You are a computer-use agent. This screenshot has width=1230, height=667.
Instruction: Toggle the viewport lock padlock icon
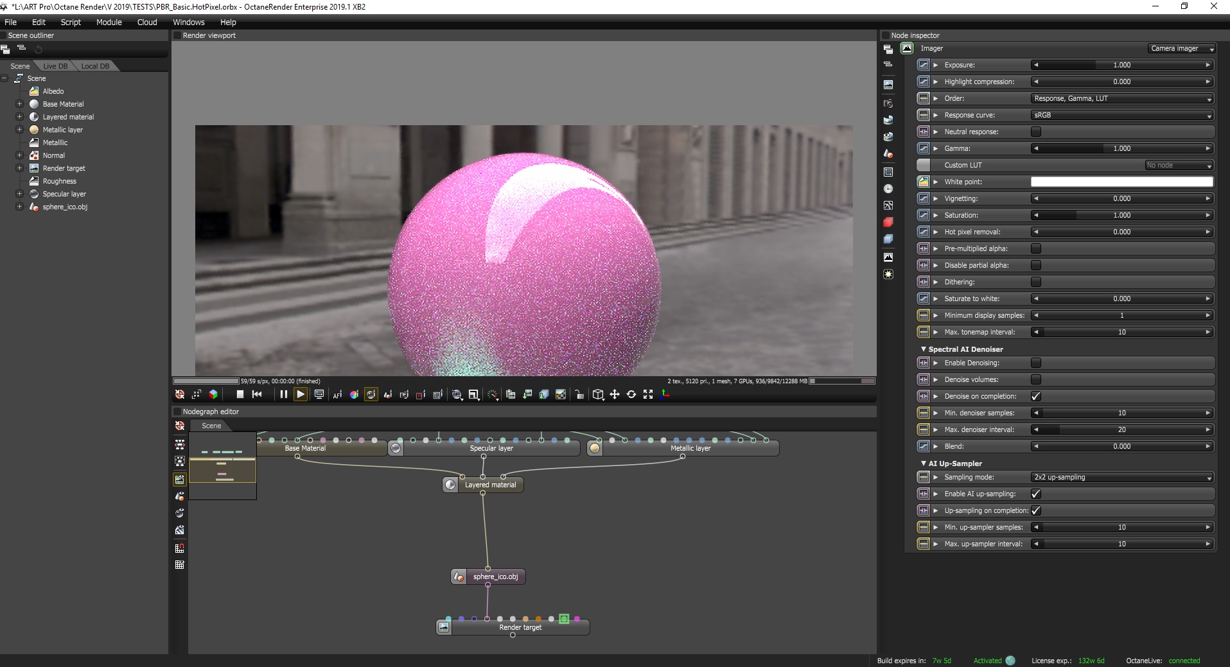579,395
